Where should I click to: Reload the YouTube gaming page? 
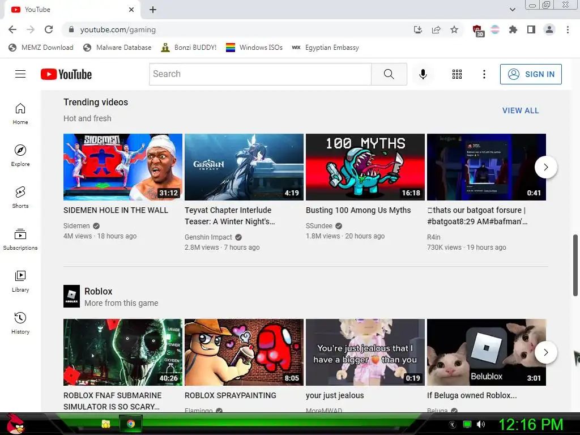pos(49,29)
